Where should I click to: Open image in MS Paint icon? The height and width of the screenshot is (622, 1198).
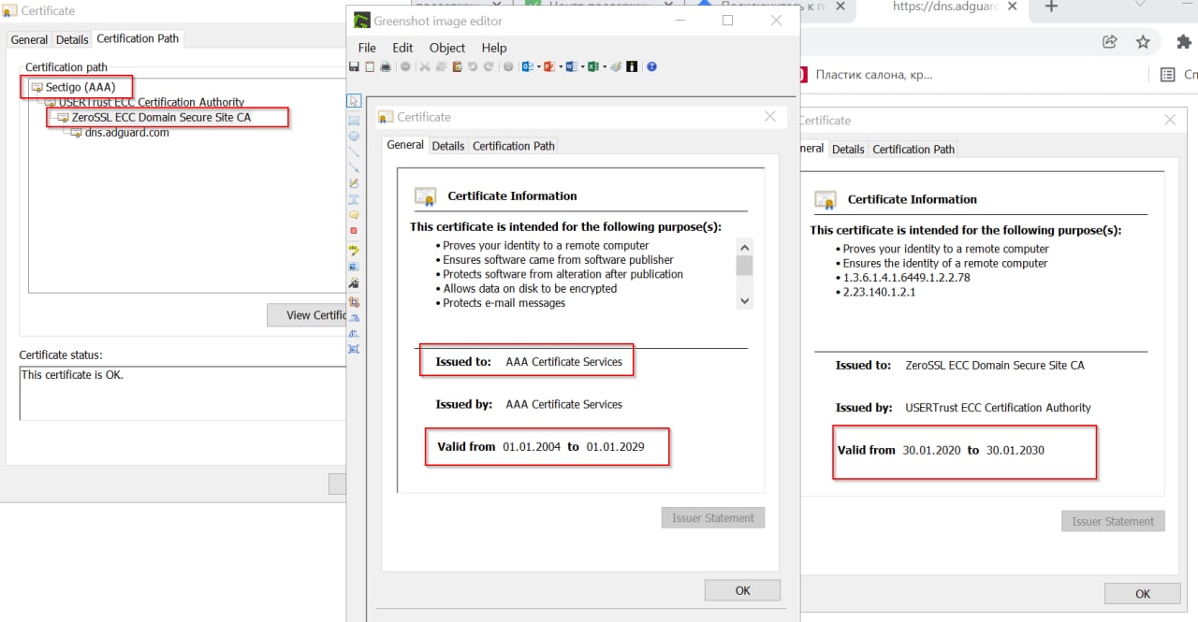coord(617,66)
